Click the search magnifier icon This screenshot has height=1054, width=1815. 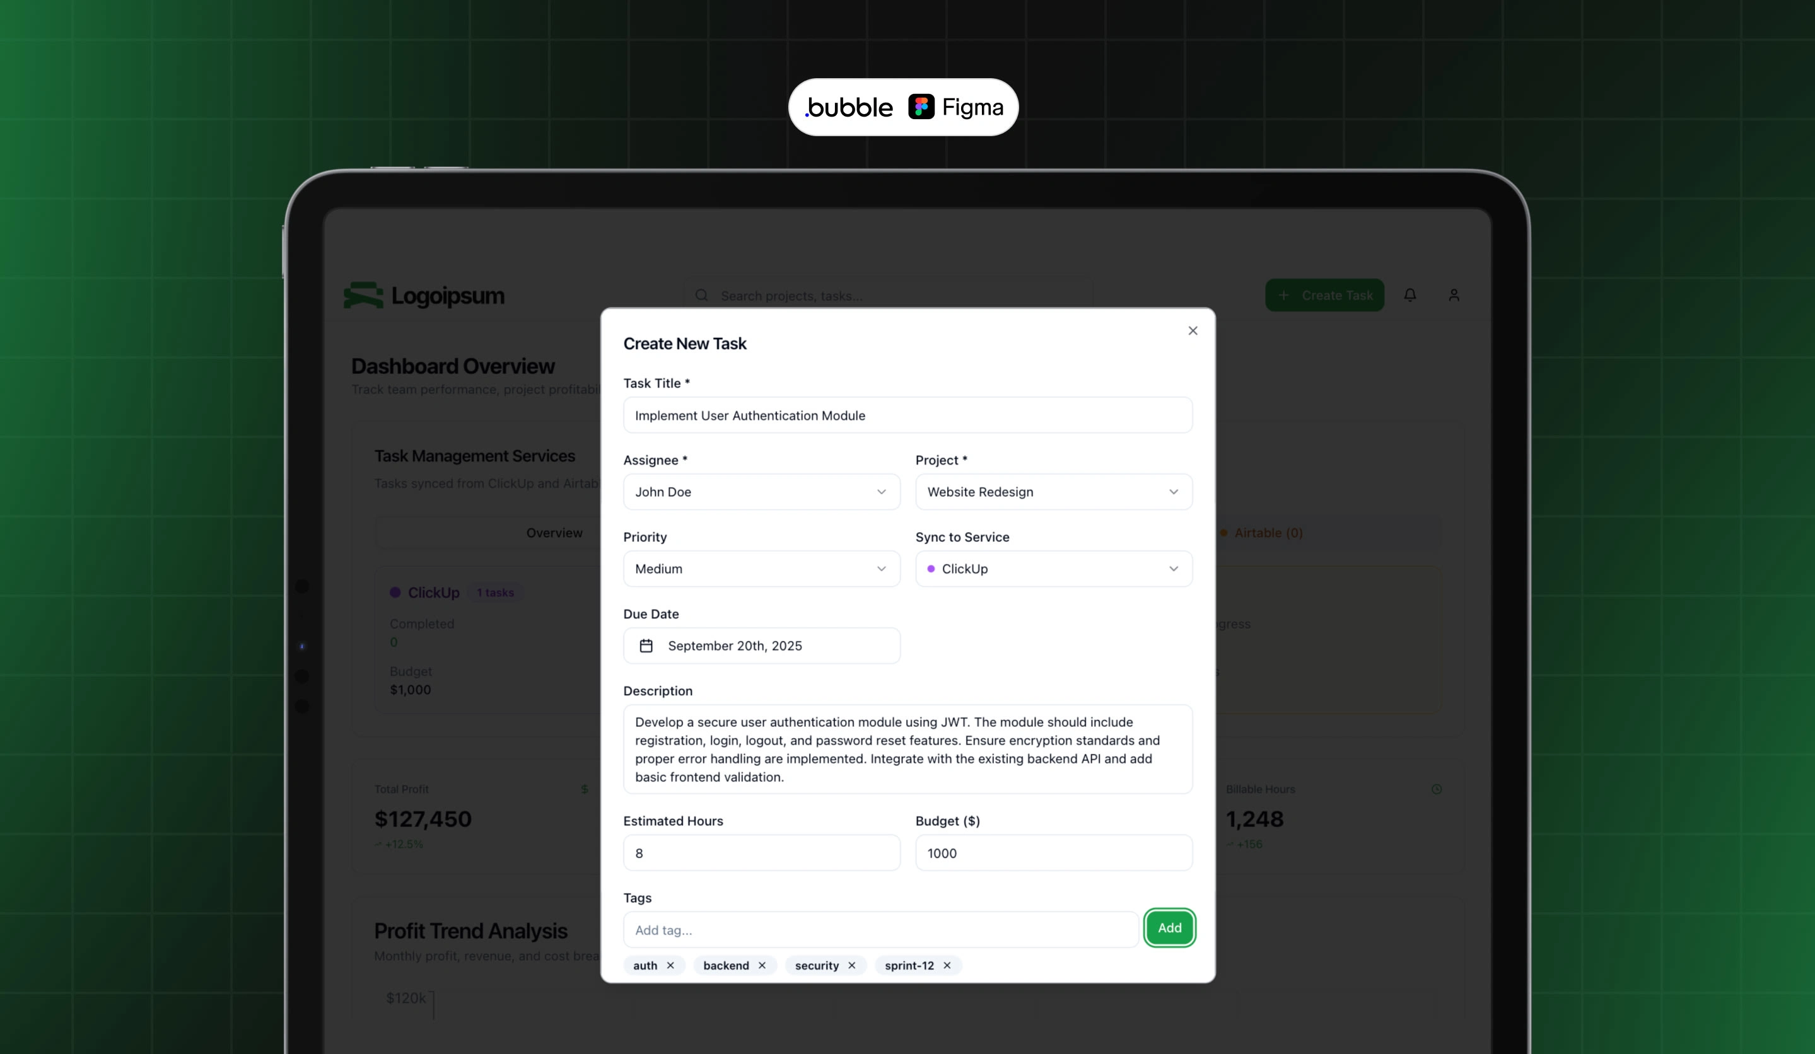point(701,295)
